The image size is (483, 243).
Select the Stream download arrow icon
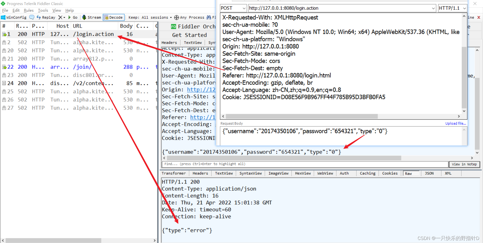pos(84,17)
